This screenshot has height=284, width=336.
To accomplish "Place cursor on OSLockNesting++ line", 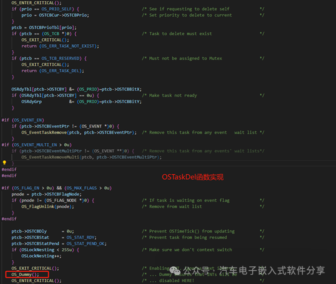I will [41, 256].
